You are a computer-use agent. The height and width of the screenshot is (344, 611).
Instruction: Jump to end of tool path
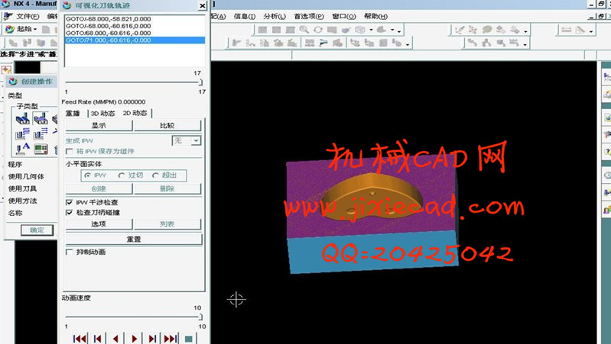click(x=171, y=339)
